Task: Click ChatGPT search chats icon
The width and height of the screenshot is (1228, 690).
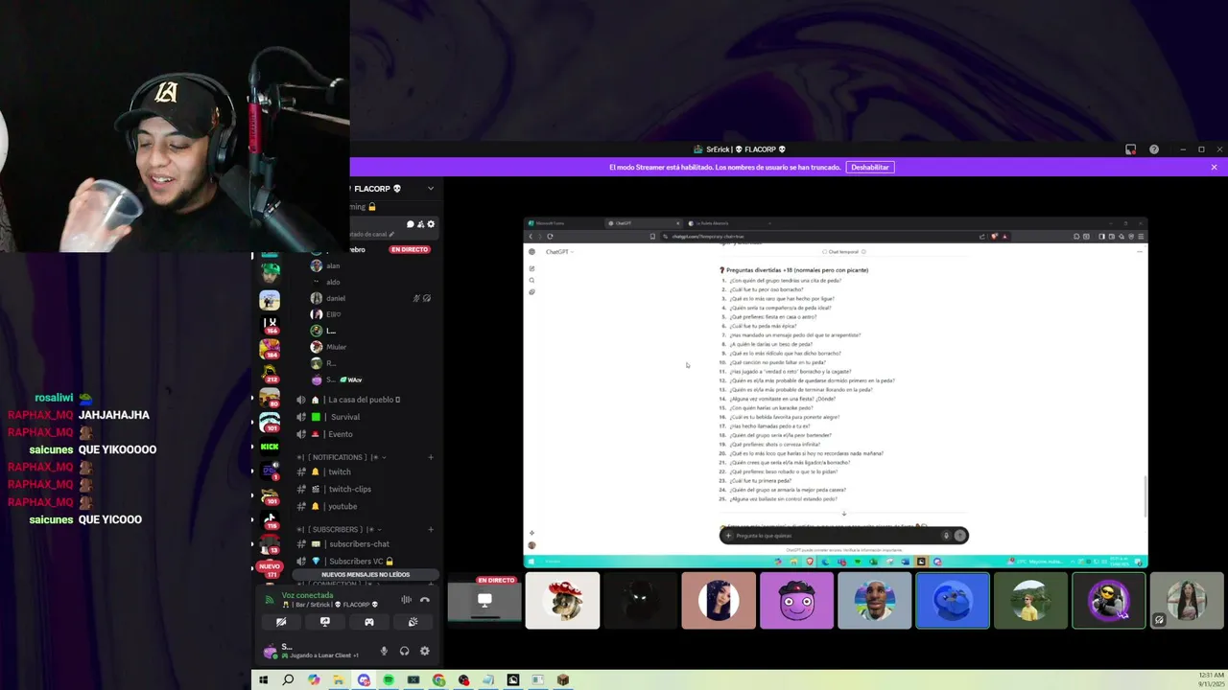Action: 531,280
